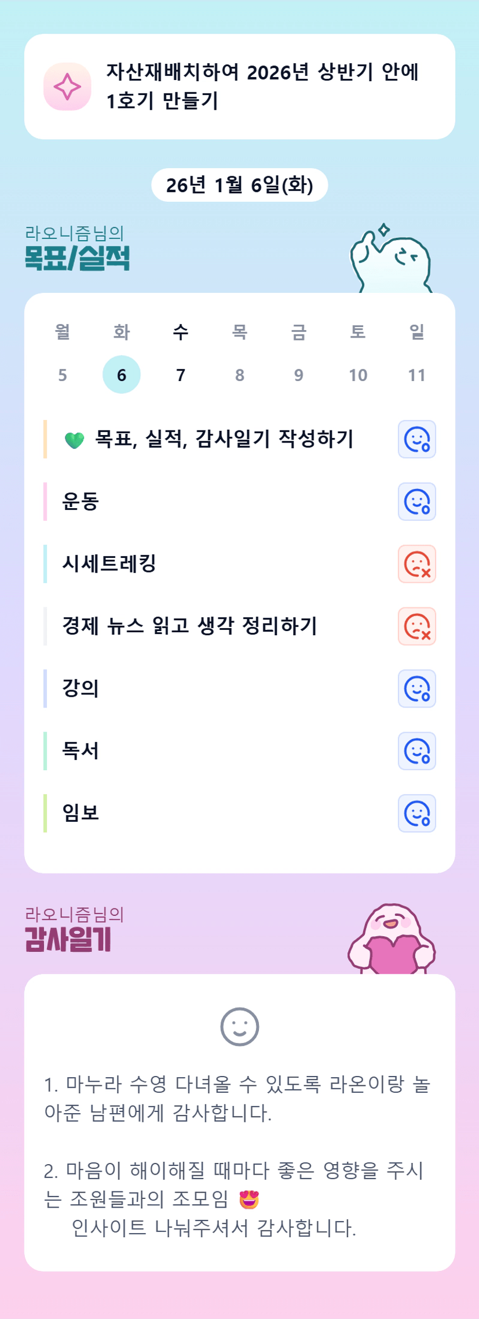Screen dimensions: 479x1319
Task: Select highlighted day 6 in the calendar
Action: point(122,375)
